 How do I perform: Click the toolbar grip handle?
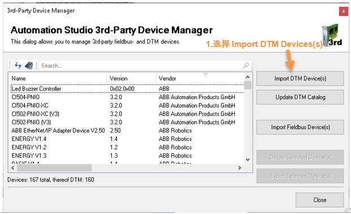(10, 65)
